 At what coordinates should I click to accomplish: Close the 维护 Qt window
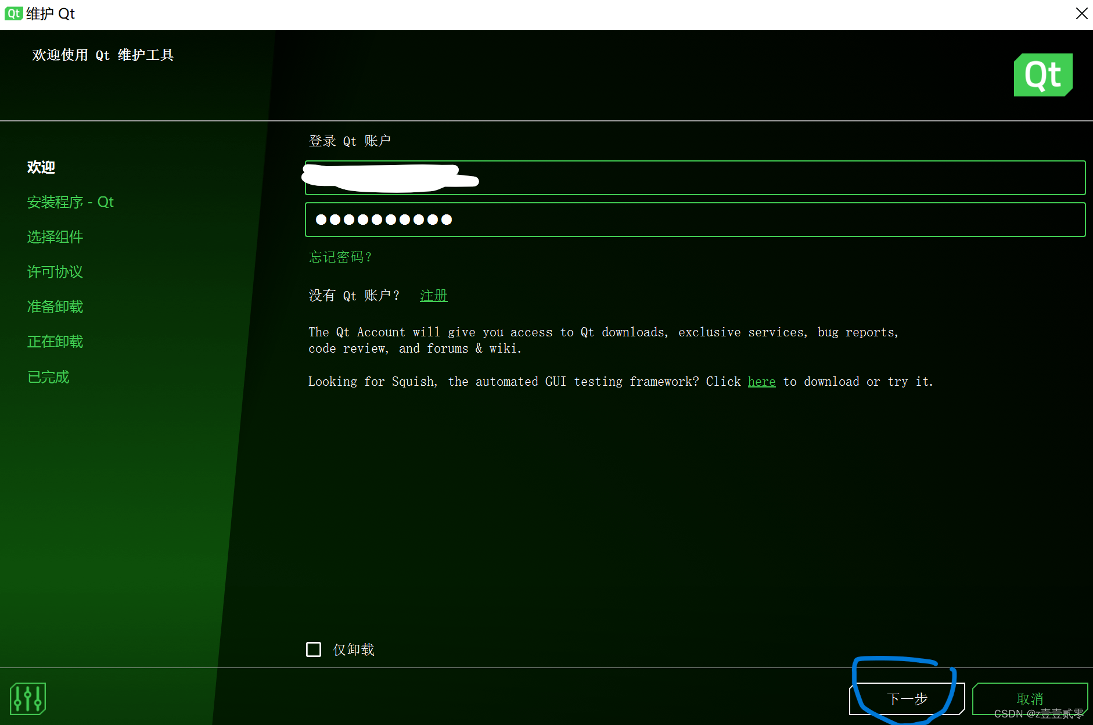click(x=1081, y=13)
